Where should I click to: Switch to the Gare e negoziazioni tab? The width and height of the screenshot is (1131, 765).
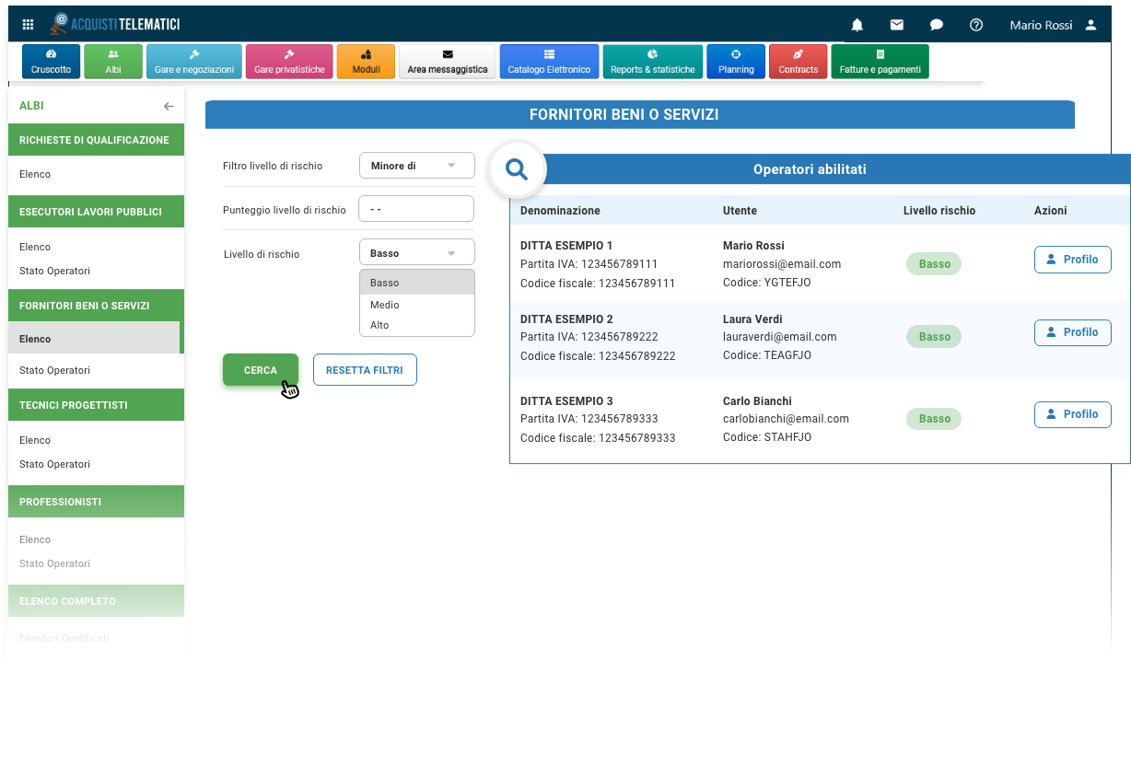point(193,62)
